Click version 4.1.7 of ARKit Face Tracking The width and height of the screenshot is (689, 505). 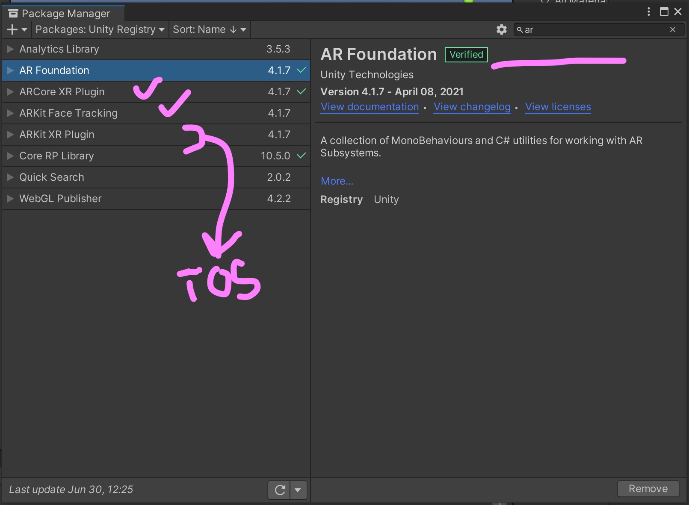[279, 113]
